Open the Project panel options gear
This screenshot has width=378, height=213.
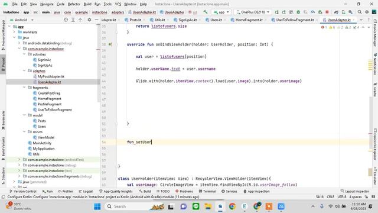[89, 20]
